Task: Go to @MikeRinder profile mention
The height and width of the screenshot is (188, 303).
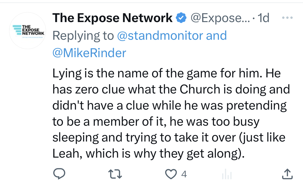Action: (x=89, y=53)
